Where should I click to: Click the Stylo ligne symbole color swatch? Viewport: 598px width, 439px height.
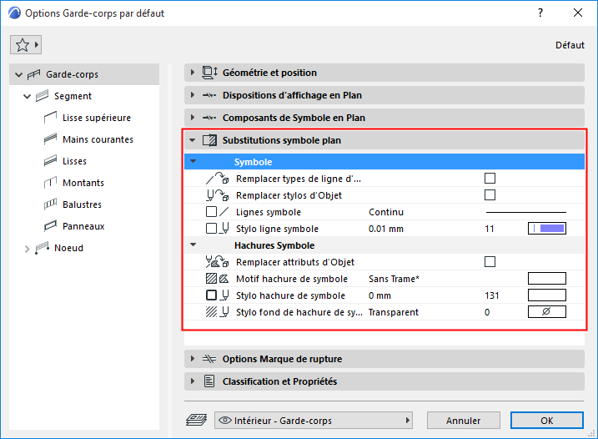coord(546,229)
